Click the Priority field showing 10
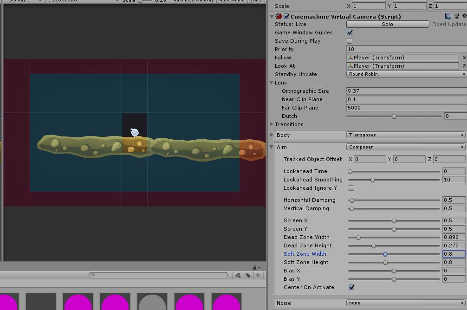This screenshot has height=310, width=467. (x=406, y=49)
